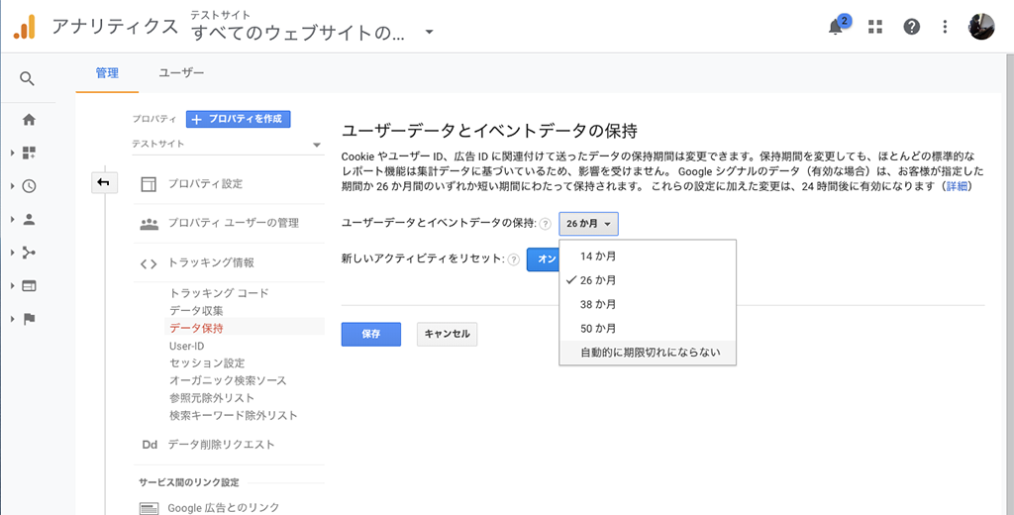Viewport: 1014px width, 515px height.
Task: Switch to the ユーザー tab
Action: [x=182, y=73]
